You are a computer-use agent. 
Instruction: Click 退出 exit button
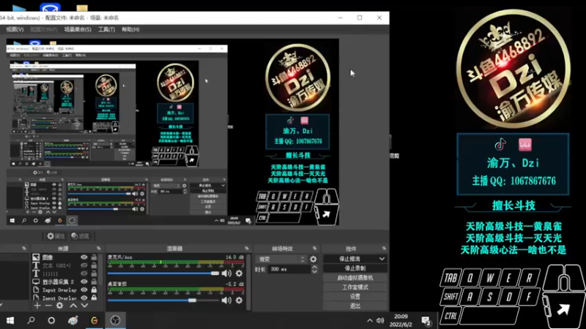tap(355, 306)
